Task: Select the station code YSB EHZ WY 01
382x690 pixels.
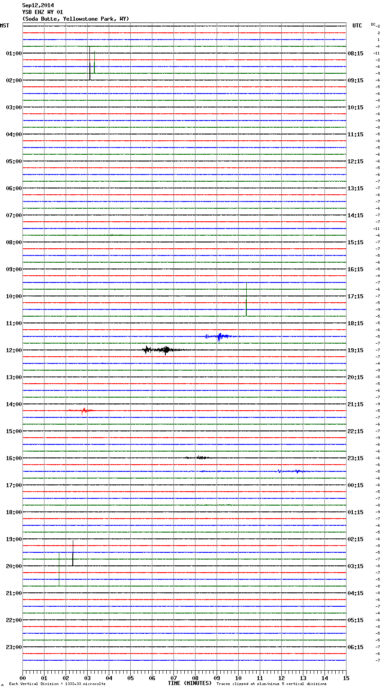Action: point(43,12)
